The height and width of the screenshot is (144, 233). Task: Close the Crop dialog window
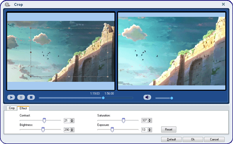pos(223,4)
